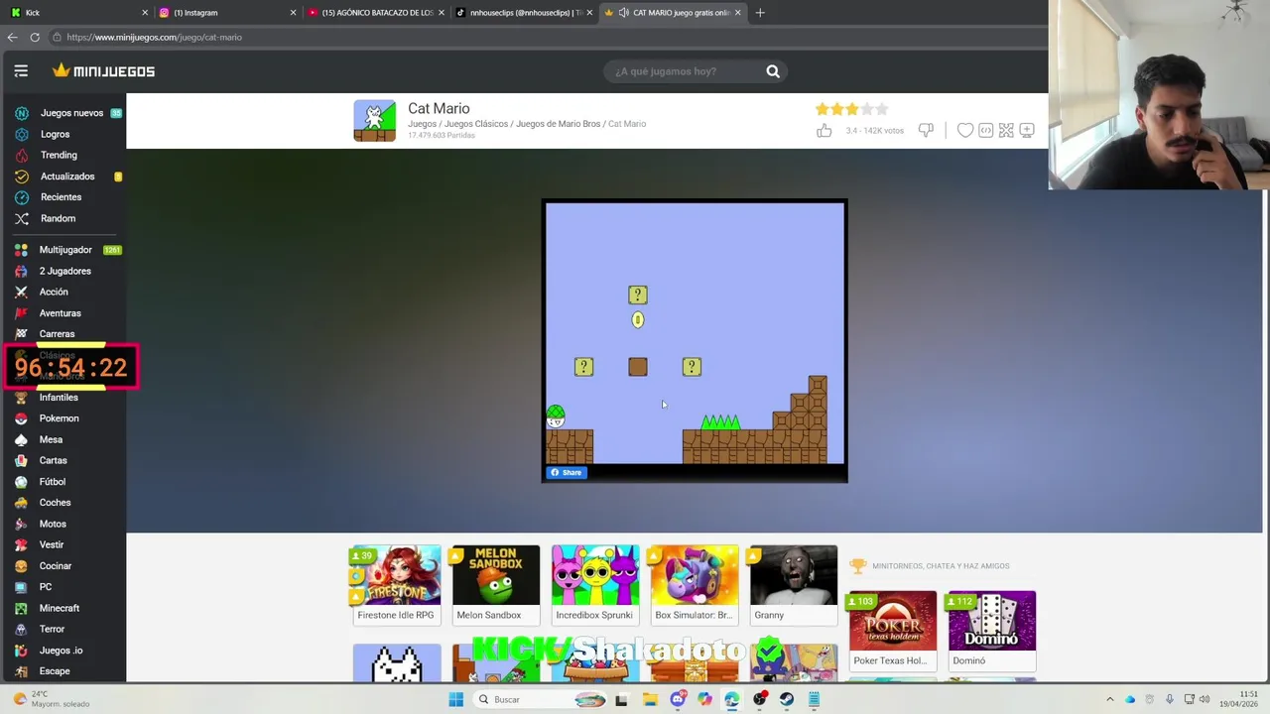Click the Coches category icon
Screen dimensions: 1270x714
[21, 503]
